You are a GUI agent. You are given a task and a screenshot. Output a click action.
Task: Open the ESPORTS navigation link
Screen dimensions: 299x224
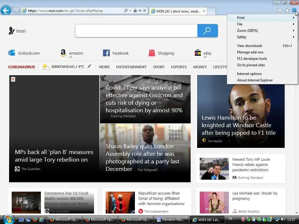click(x=179, y=67)
